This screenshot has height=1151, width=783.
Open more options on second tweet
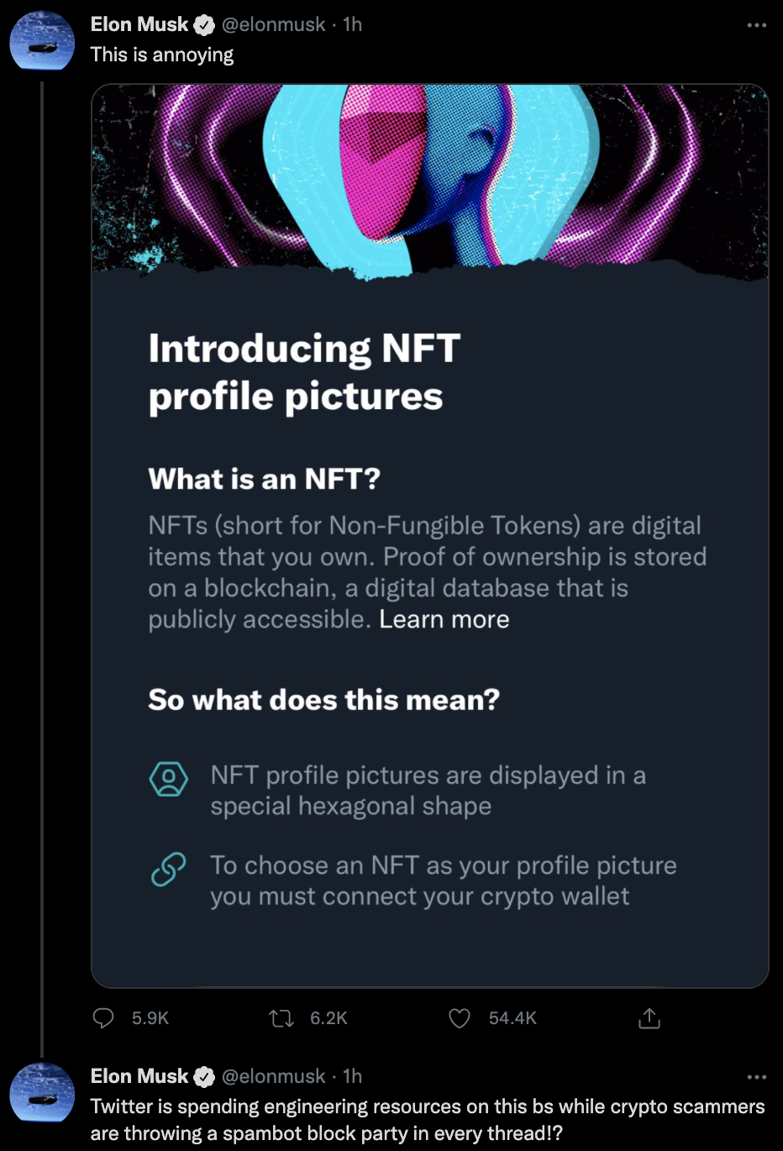pos(756,1076)
